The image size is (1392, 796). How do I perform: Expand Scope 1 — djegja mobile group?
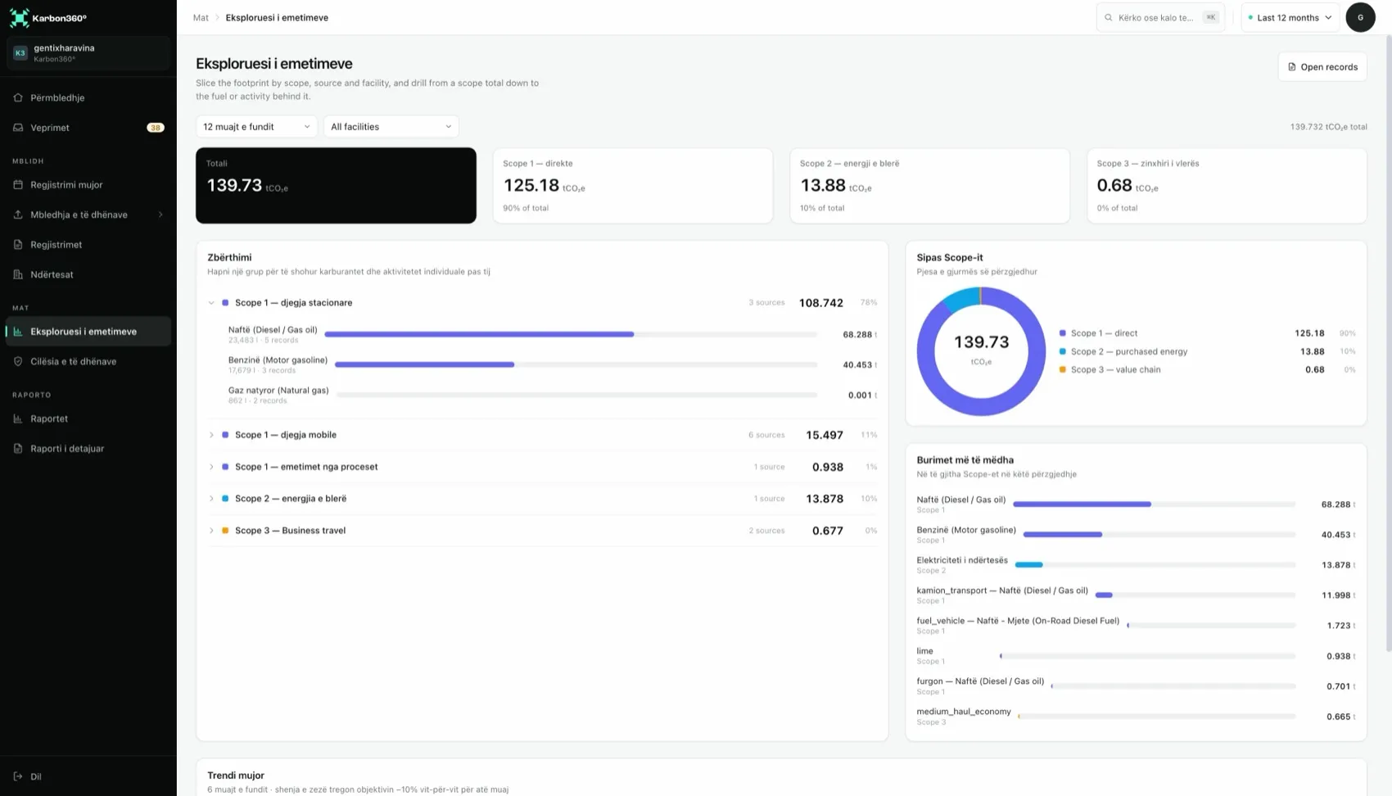point(211,435)
